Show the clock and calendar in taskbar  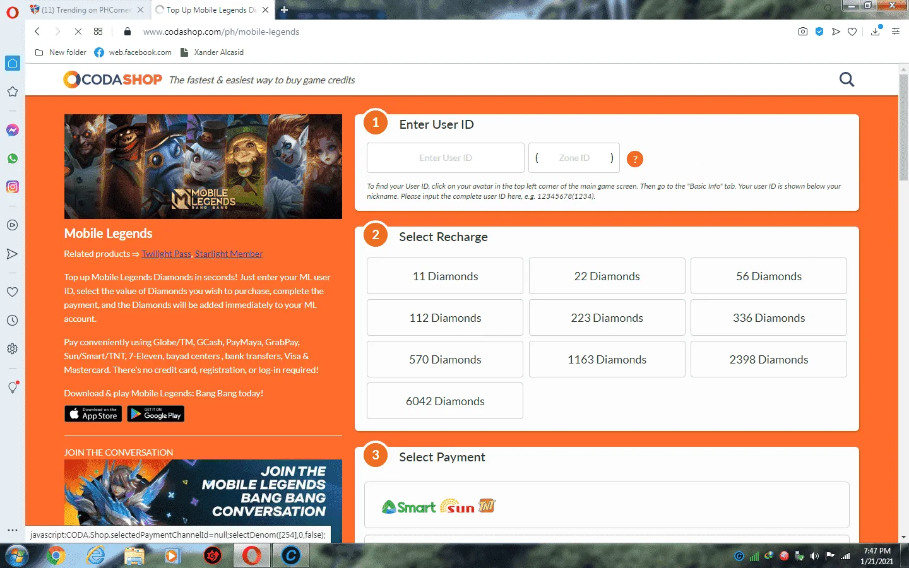(x=877, y=556)
